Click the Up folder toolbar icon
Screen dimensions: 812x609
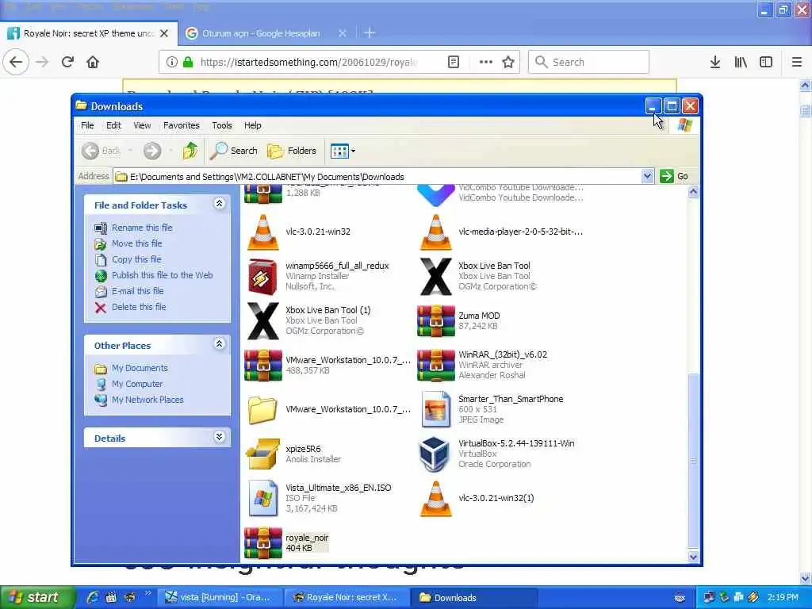click(x=190, y=151)
